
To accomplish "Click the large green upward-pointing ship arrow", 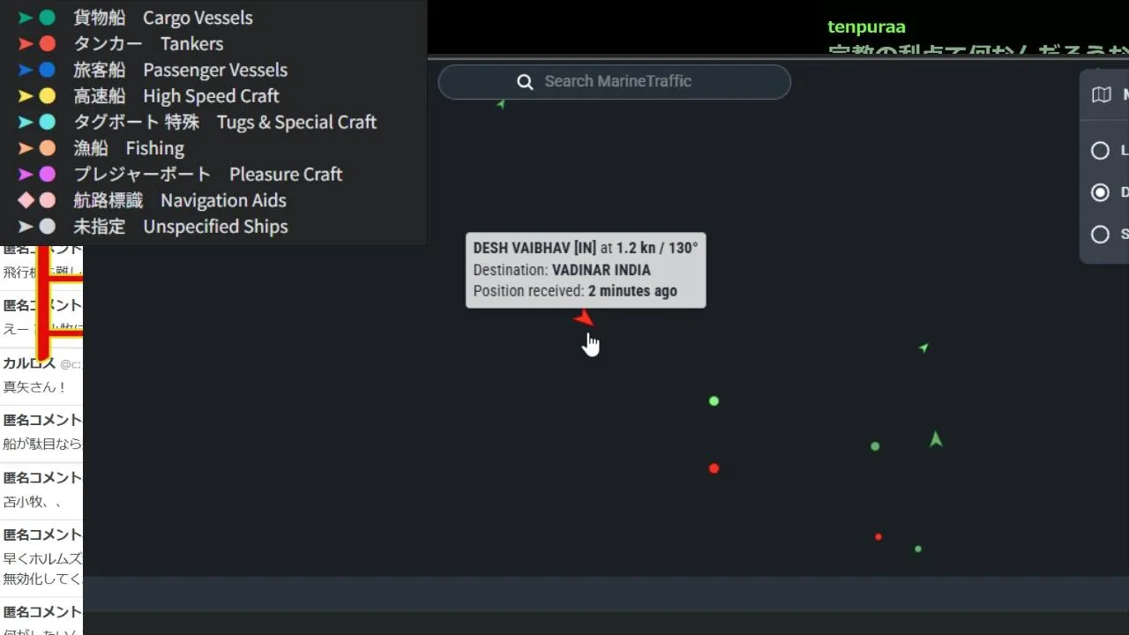I will (936, 439).
